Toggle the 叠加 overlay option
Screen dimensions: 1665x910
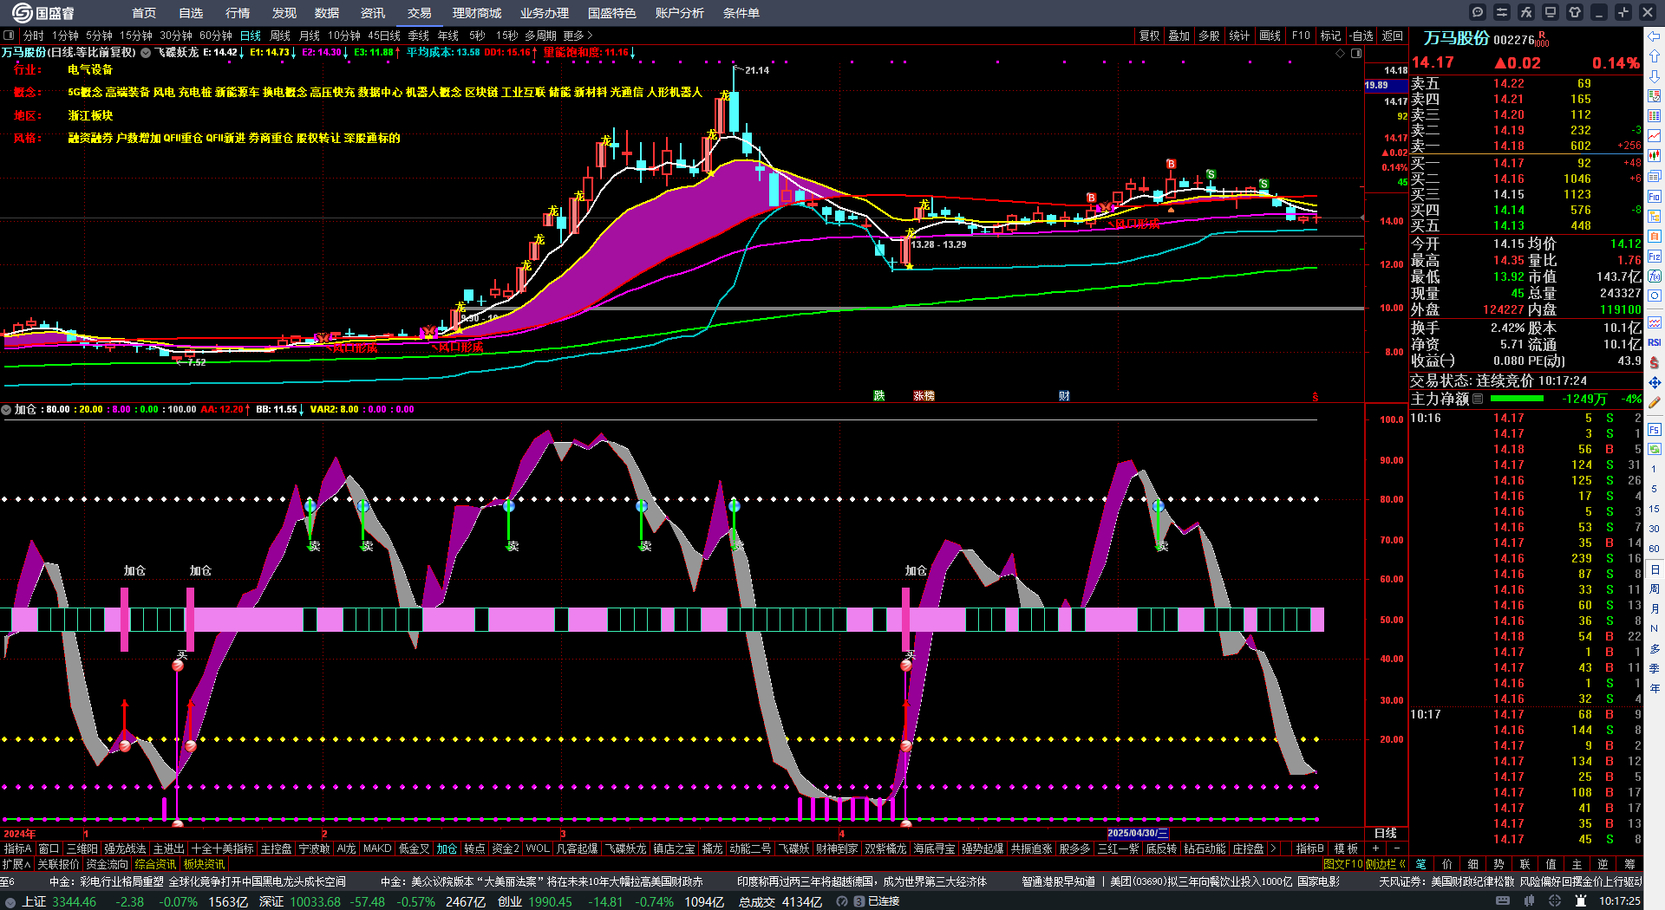click(x=1179, y=36)
